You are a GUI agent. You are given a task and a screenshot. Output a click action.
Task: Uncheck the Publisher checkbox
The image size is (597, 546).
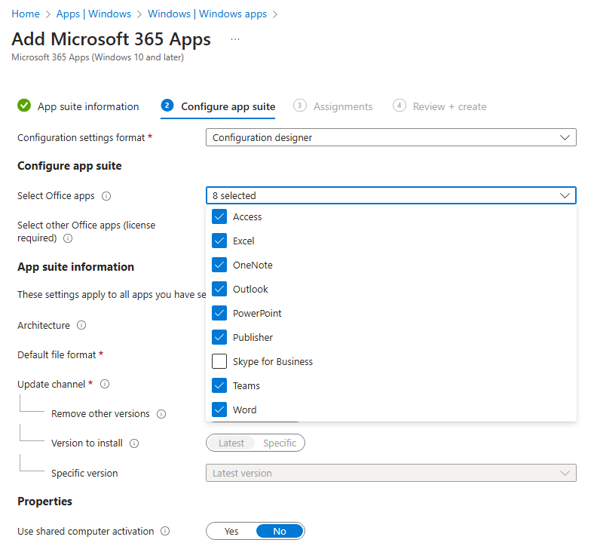tap(219, 337)
